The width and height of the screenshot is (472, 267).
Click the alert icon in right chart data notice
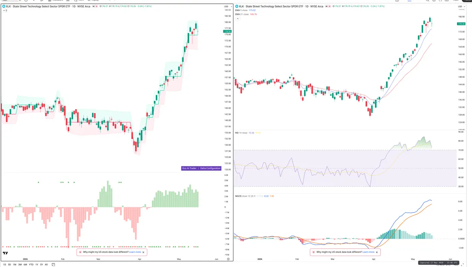[x=314, y=252]
